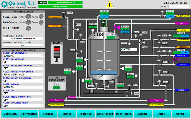Open the Data Record screen
This screenshot has height=119, width=191.
pos(105,114)
